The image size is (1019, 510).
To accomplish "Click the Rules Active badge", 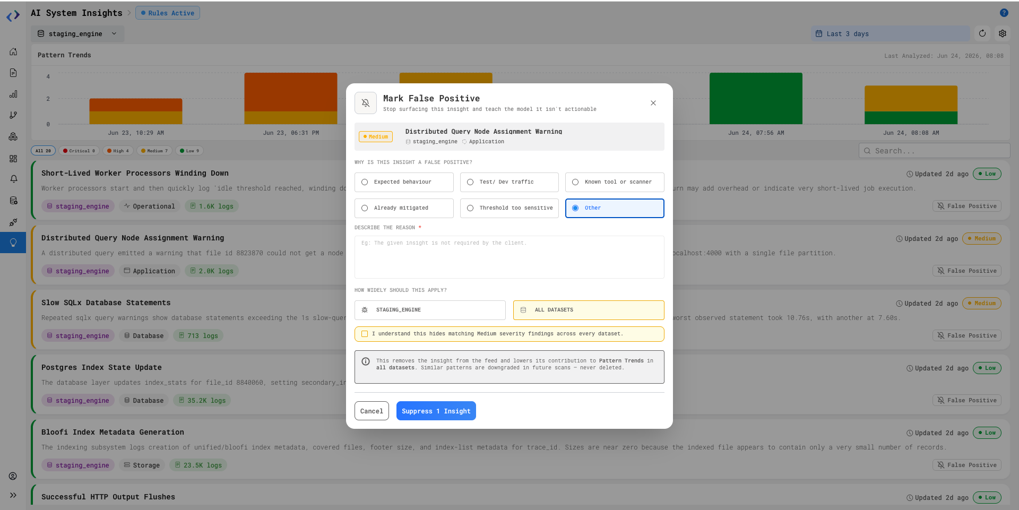I will [x=168, y=13].
